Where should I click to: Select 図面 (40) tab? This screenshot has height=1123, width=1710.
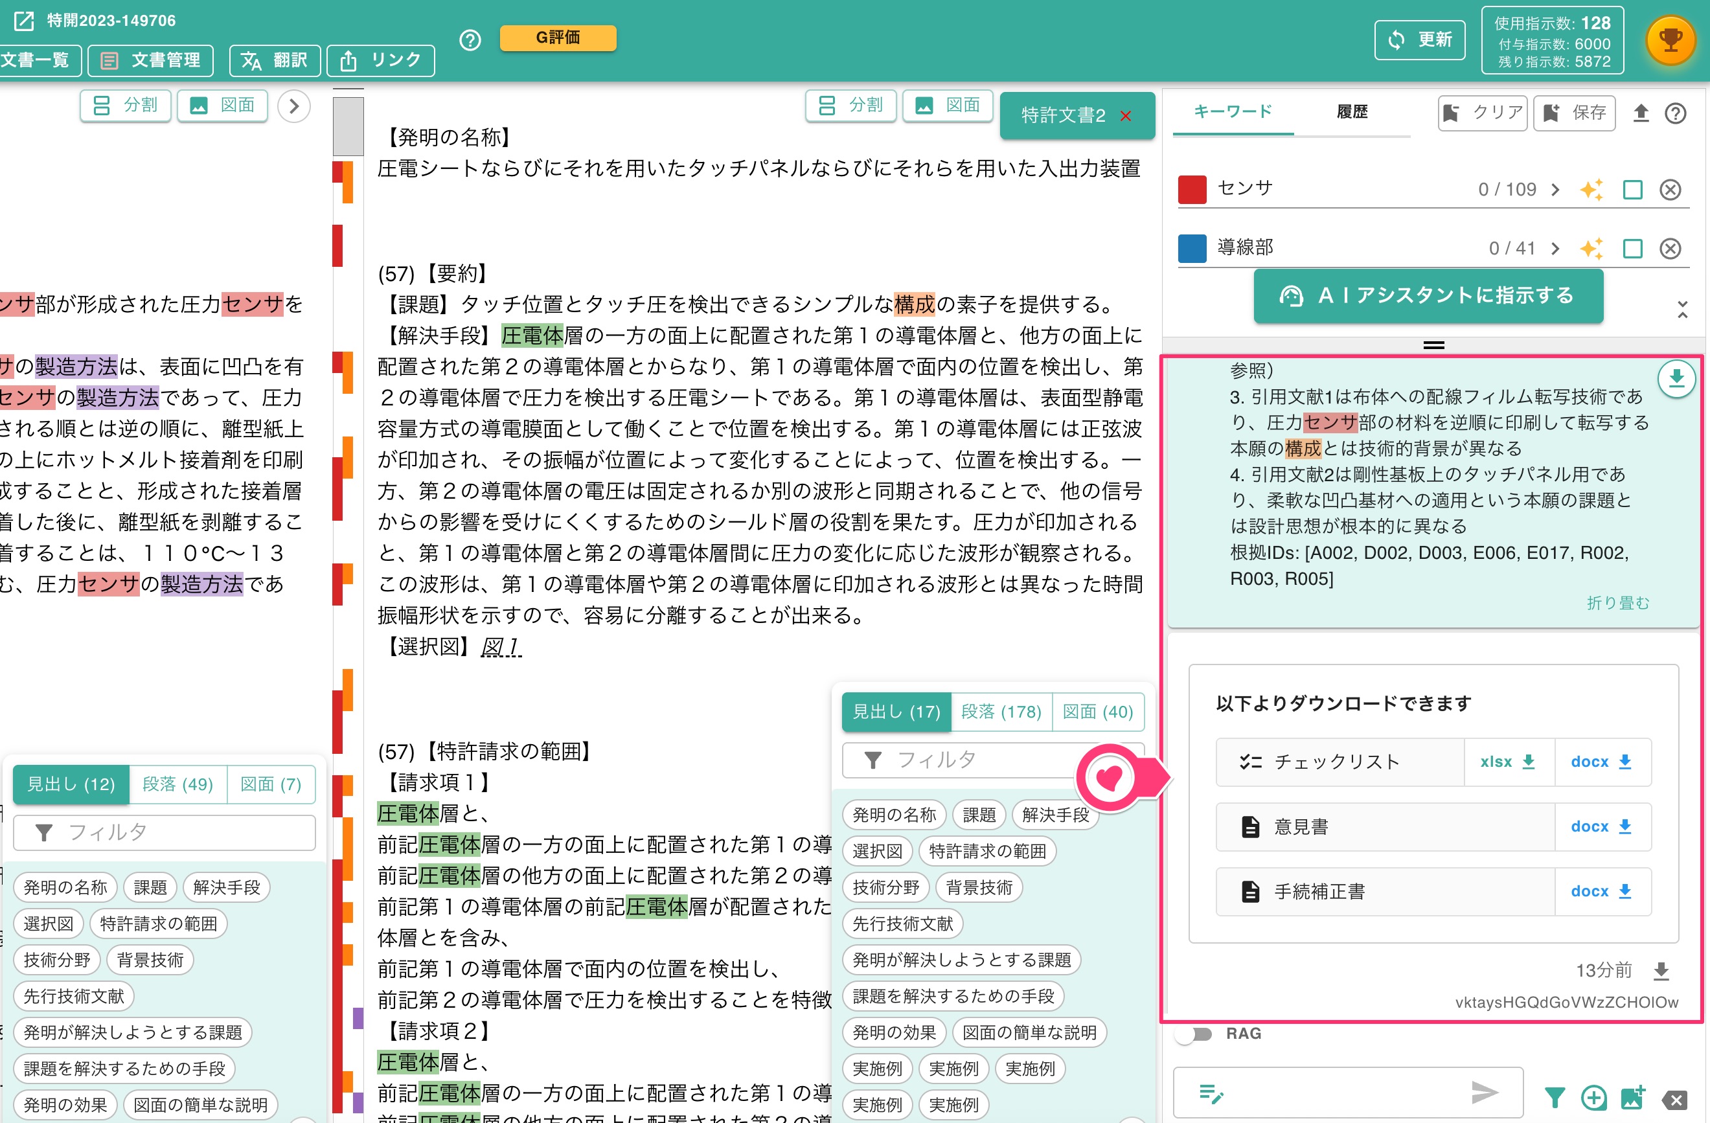pos(1097,711)
